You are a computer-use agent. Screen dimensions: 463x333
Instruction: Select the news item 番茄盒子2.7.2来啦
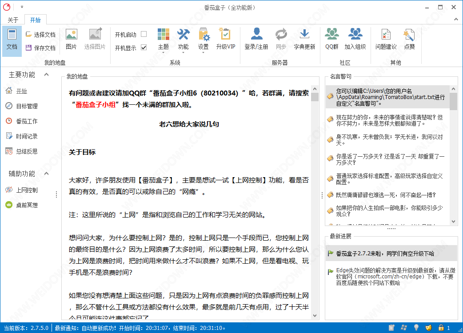[x=391, y=254]
